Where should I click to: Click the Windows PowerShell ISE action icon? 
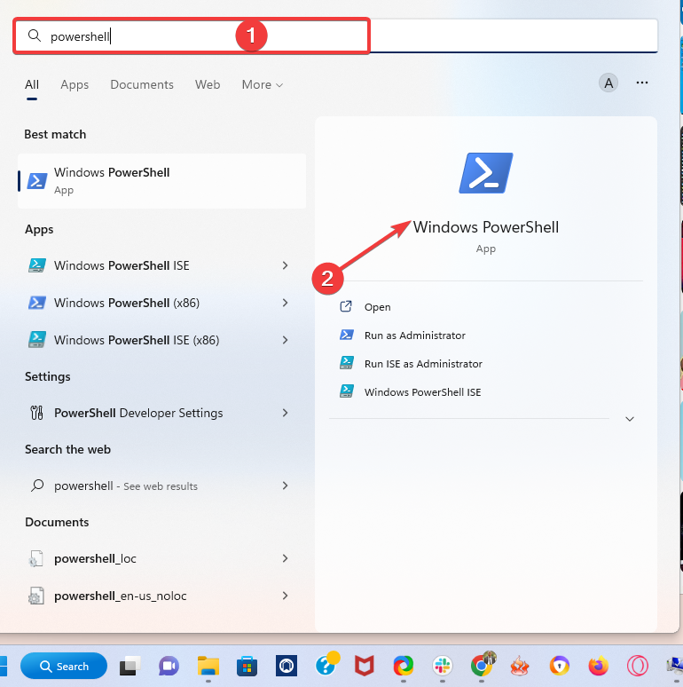coord(347,391)
